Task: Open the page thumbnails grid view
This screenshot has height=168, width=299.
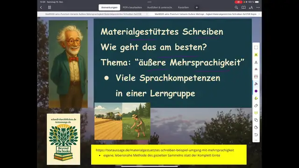Action: [x=50, y=7]
